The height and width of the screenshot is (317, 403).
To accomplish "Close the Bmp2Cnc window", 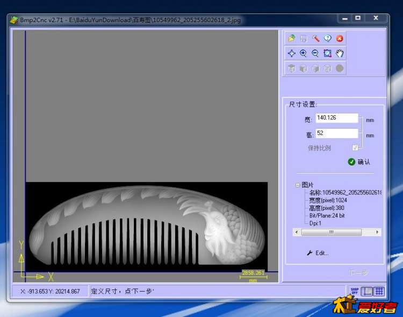I will 376,18.
